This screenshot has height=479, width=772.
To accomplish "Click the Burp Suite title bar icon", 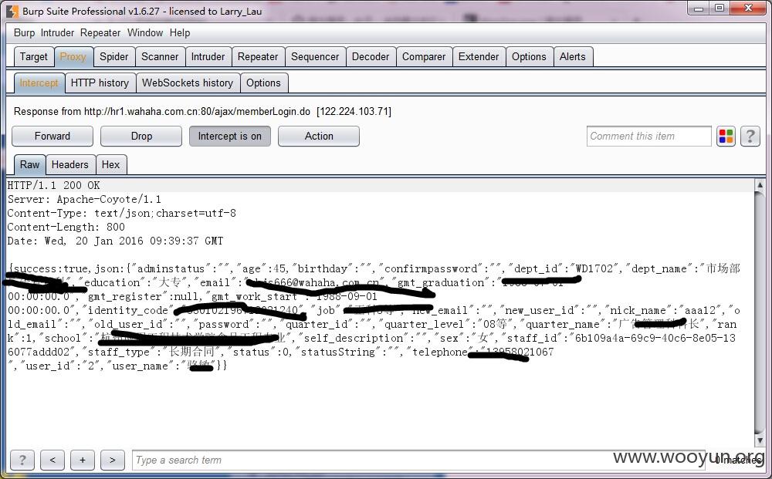I will 13,11.
